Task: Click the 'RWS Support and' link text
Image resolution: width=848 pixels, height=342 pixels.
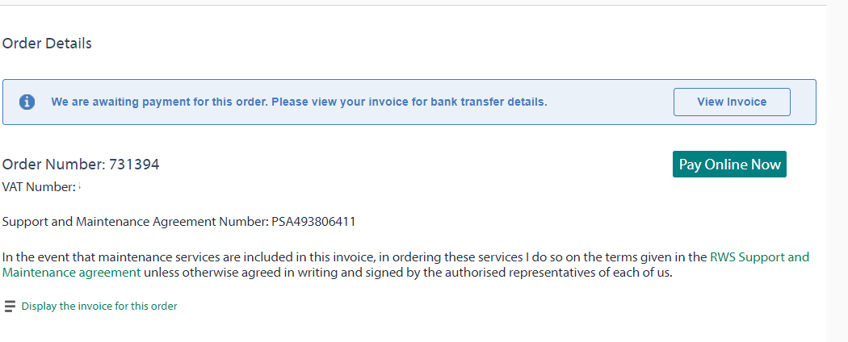Action: (x=759, y=256)
